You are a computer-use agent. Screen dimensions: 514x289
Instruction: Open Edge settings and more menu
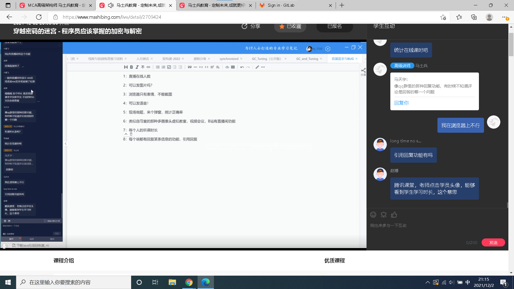point(504,17)
